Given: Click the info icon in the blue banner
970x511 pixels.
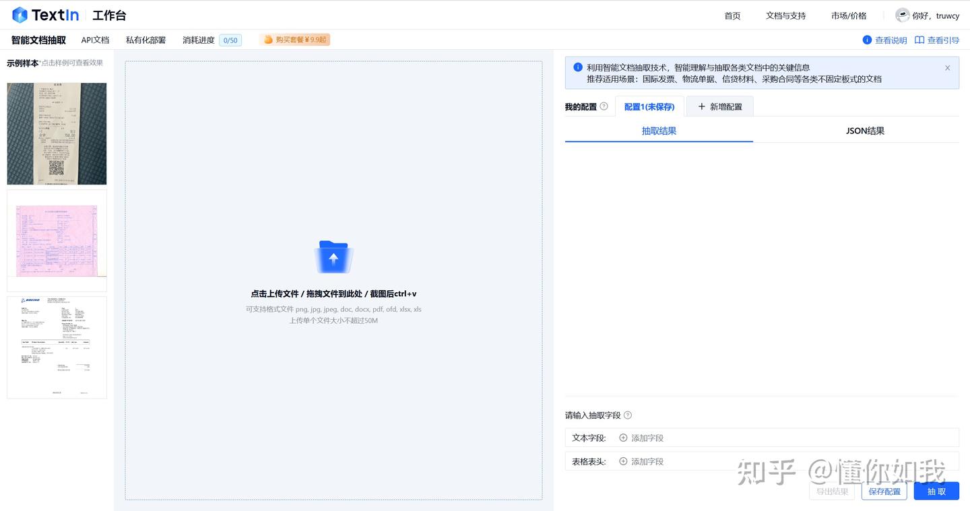Looking at the screenshot, I should pos(577,67).
